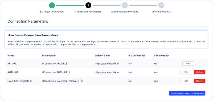Click the Placeholder column header
Viewport: 213px width, 101px height.
[49, 55]
